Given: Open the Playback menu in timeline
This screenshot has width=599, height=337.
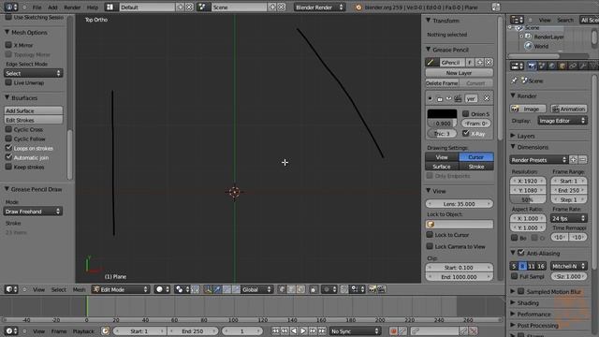Looking at the screenshot, I should point(83,330).
